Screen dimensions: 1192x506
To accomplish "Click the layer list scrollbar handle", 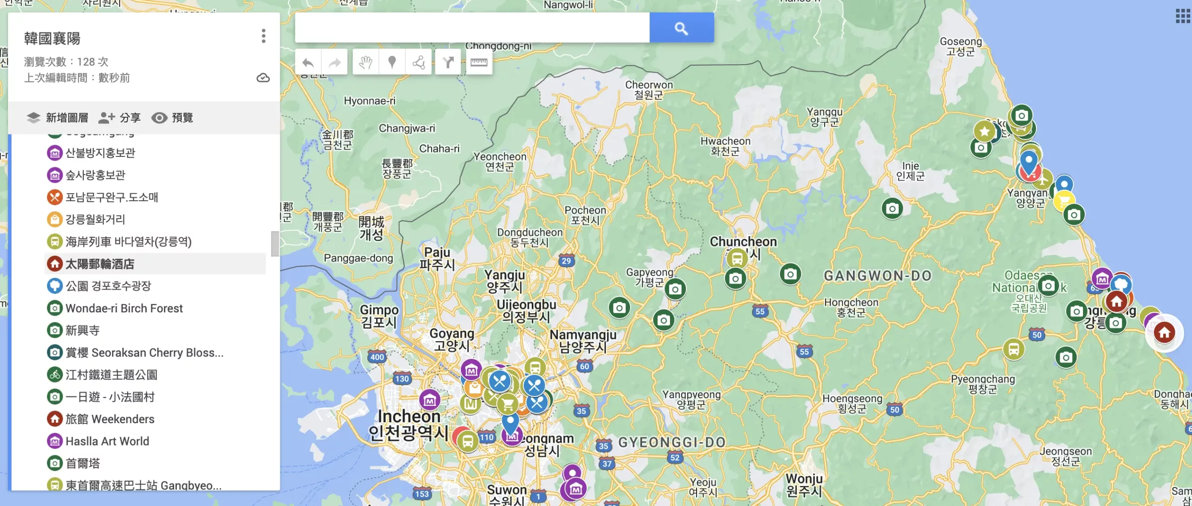I will [275, 243].
